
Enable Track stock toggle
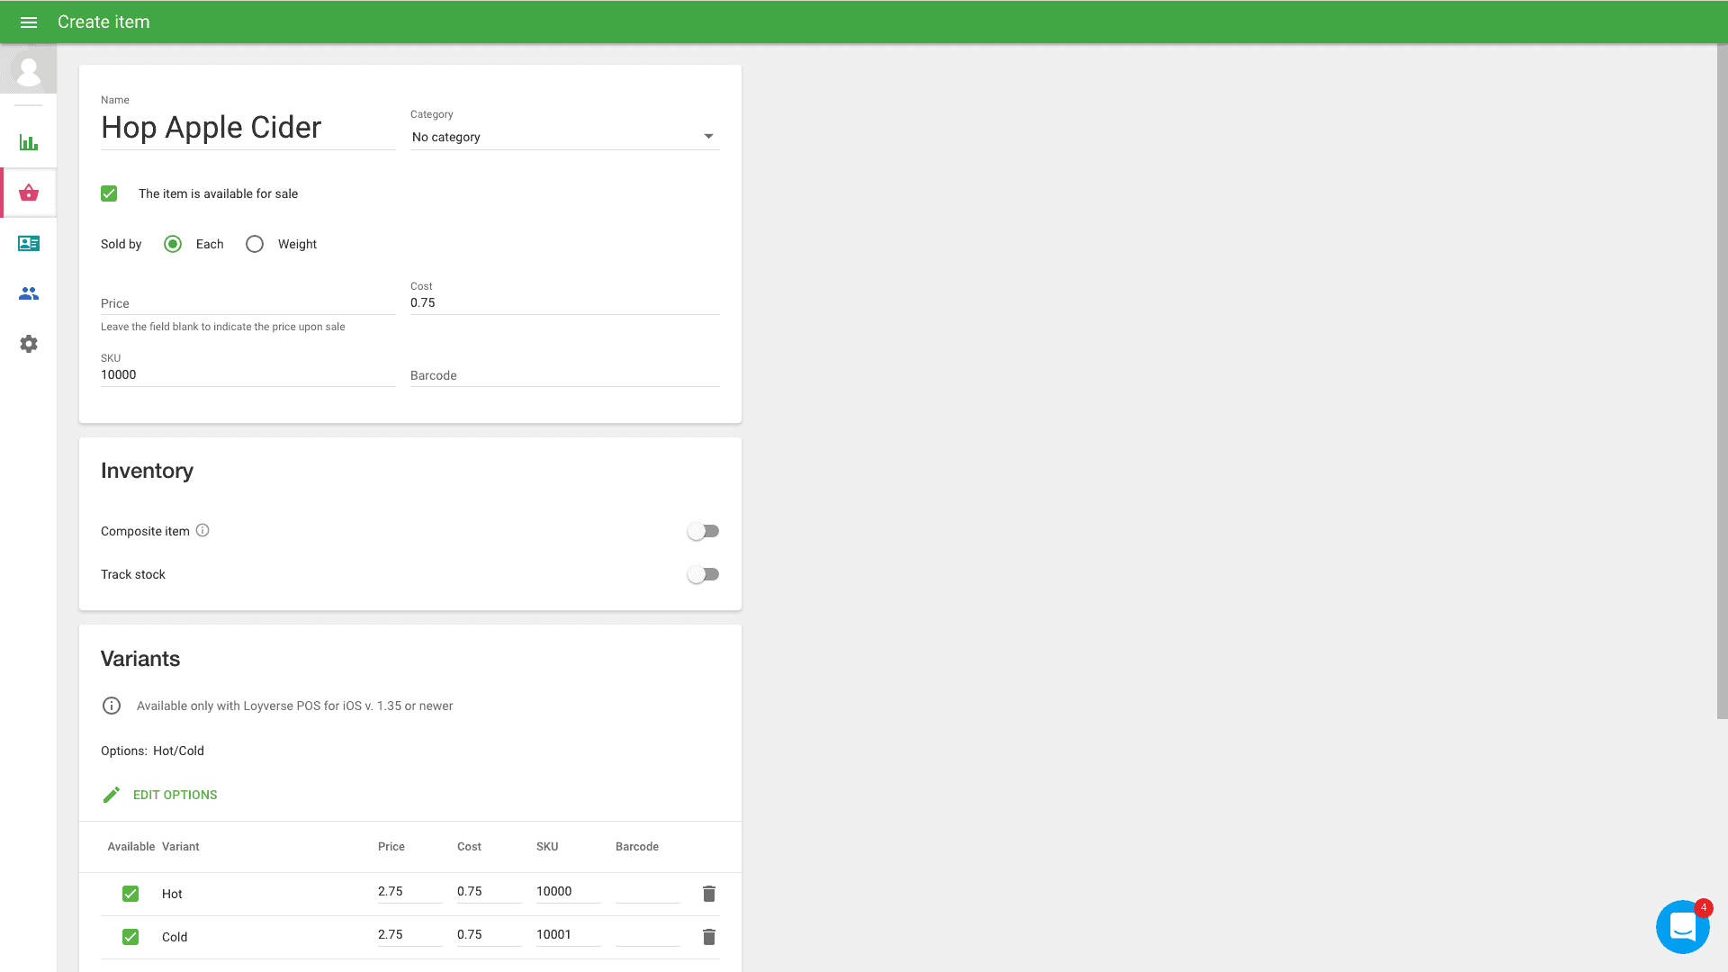click(703, 574)
